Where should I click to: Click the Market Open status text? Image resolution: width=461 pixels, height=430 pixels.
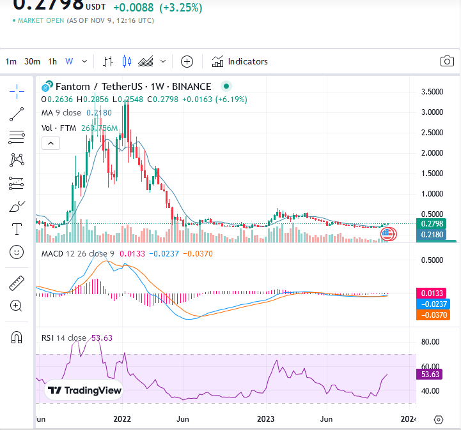pyautogui.click(x=41, y=21)
